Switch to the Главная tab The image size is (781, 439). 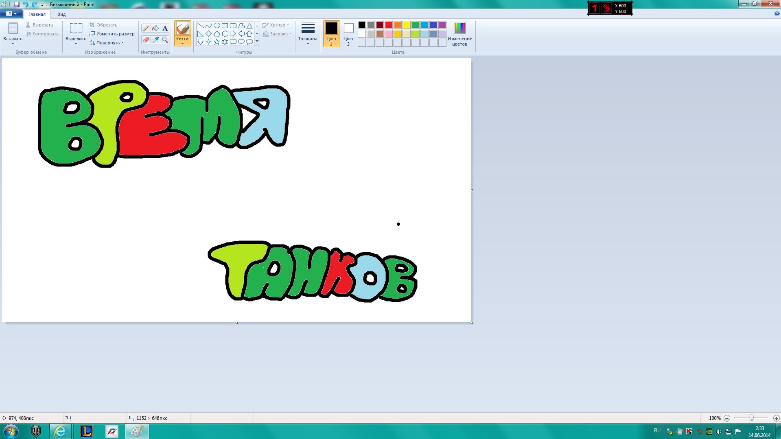click(37, 14)
